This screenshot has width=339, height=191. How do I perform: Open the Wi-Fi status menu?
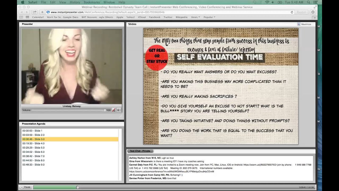pyautogui.click(x=267, y=2)
